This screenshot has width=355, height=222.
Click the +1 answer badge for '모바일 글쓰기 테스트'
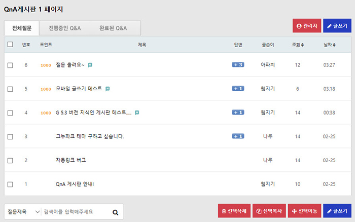(x=238, y=89)
